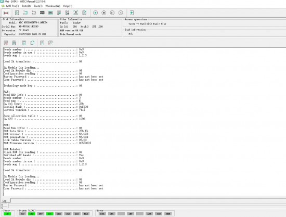This screenshot has width=286, height=217.
Task: Click the DRQ status indicator
Action: pos(59,214)
